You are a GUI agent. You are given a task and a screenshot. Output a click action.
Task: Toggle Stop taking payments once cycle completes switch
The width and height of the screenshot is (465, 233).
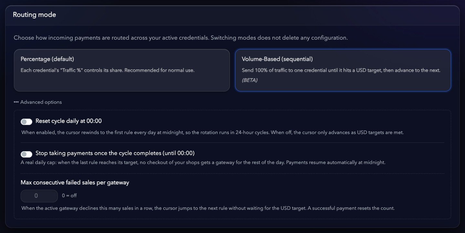[x=26, y=154]
